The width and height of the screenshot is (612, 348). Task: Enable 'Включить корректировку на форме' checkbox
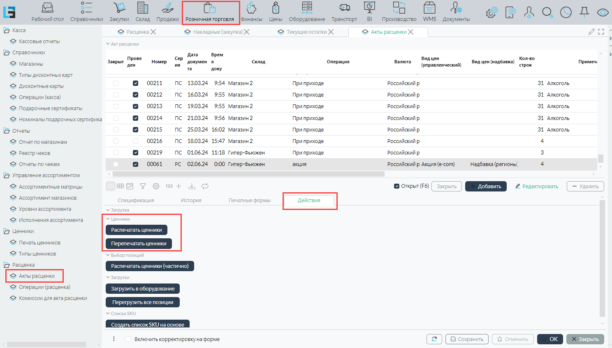click(x=128, y=339)
